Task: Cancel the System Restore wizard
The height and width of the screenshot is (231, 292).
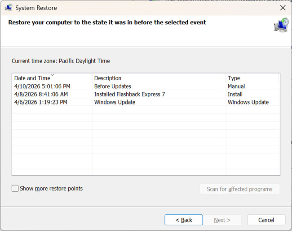Action: pos(266,220)
